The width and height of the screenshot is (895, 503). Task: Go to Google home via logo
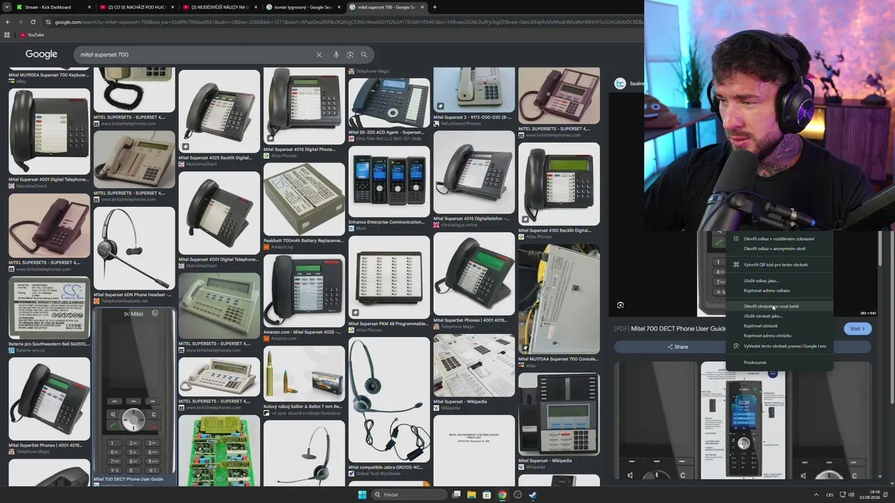[x=41, y=54]
